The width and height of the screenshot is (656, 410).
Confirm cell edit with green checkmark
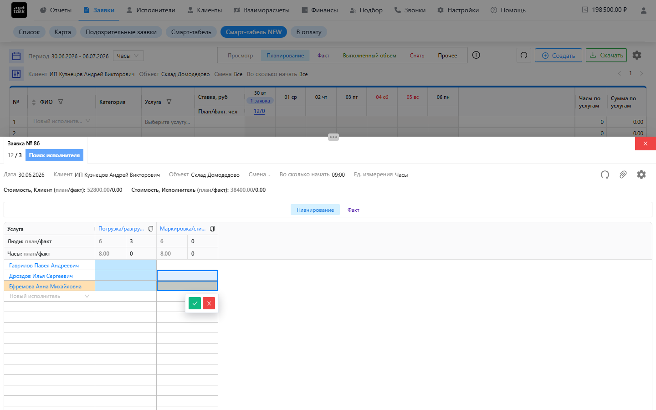click(195, 303)
